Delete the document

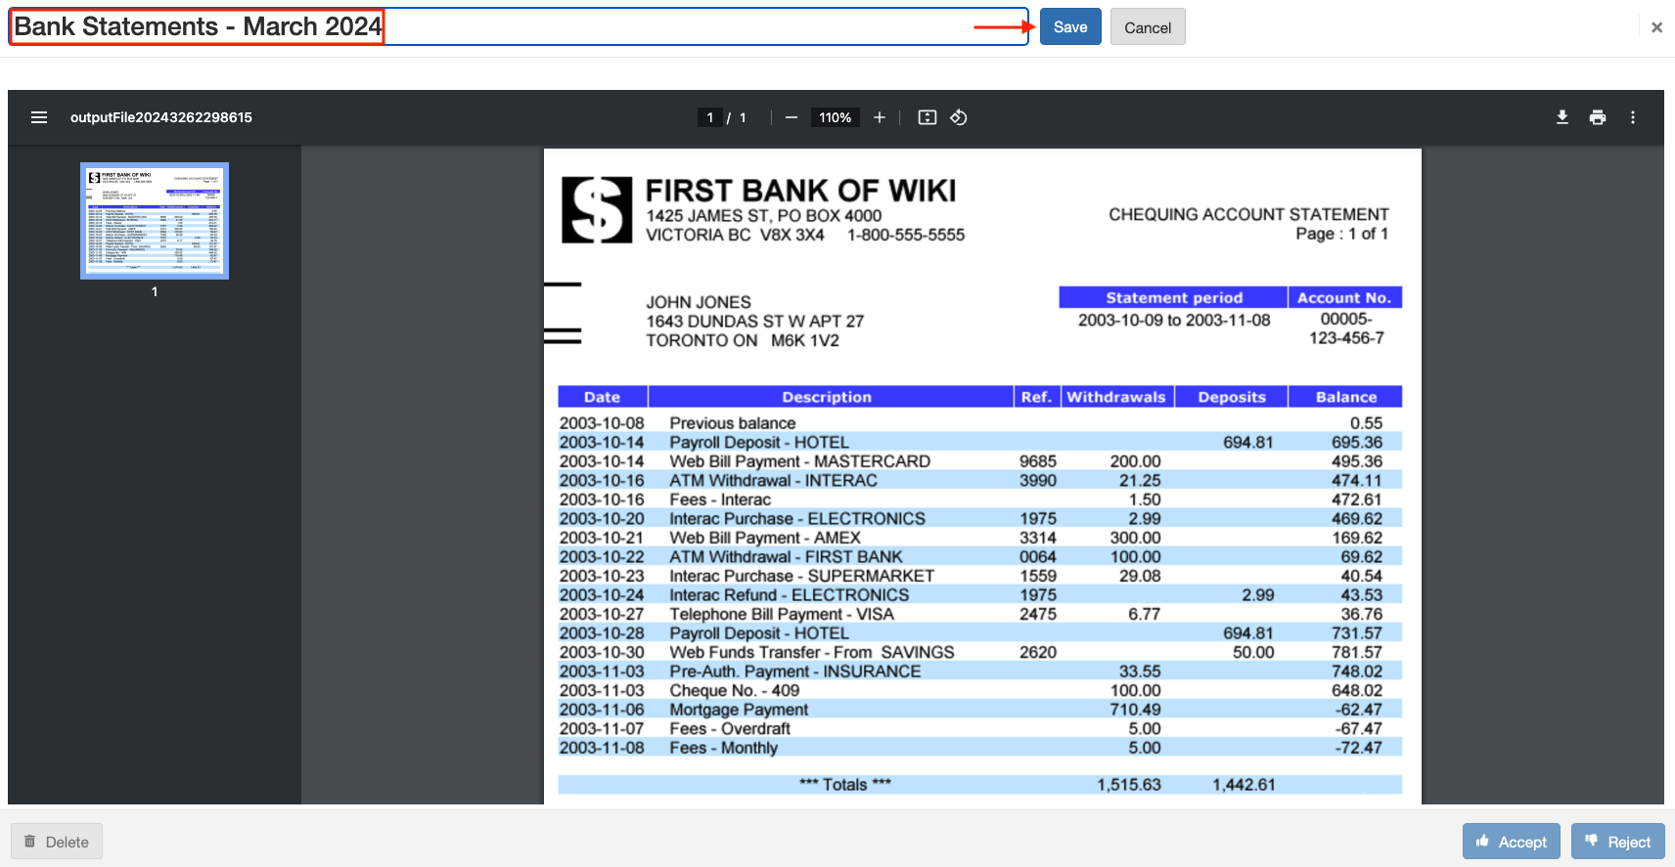(57, 842)
